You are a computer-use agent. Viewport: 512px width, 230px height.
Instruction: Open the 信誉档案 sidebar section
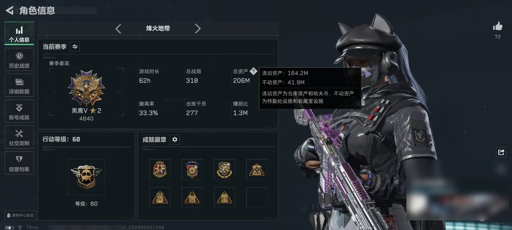(x=19, y=163)
